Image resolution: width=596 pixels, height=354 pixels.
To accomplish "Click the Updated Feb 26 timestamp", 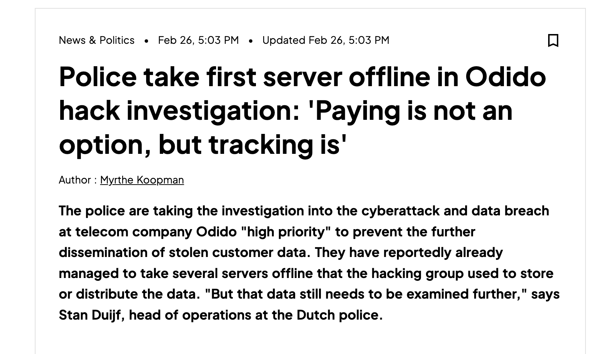I will [326, 40].
